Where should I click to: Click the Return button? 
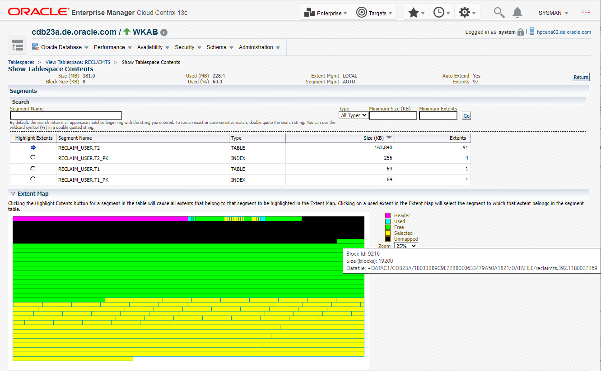click(x=581, y=77)
